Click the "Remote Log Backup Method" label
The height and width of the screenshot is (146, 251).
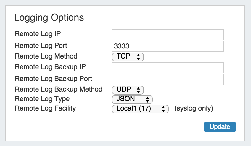(58, 89)
